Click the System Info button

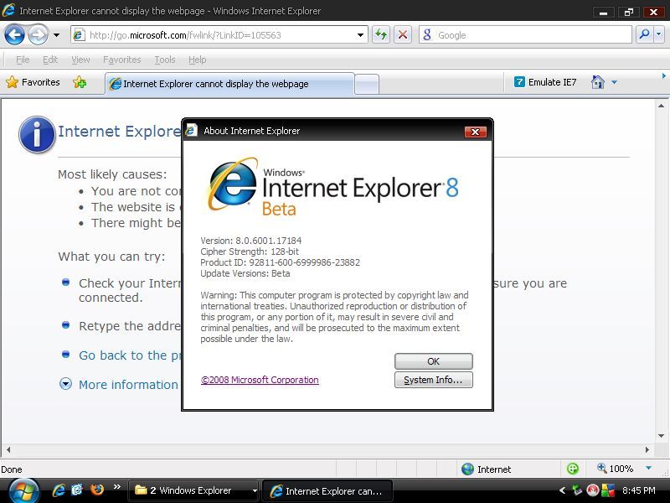click(x=433, y=380)
